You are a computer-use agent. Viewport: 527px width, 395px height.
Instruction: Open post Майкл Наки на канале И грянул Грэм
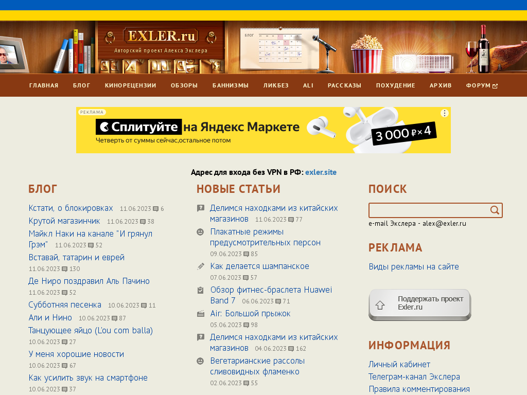pyautogui.click(x=91, y=239)
